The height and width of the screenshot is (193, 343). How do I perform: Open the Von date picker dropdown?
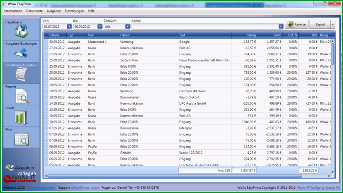(69, 27)
